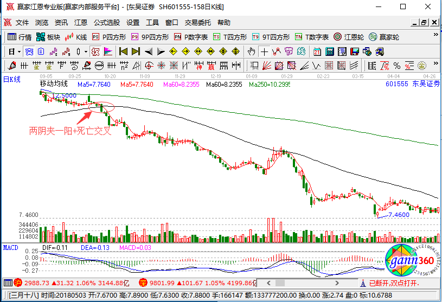Toggle the blue phone info icon
The height and width of the screenshot is (302, 442).
pos(29,52)
